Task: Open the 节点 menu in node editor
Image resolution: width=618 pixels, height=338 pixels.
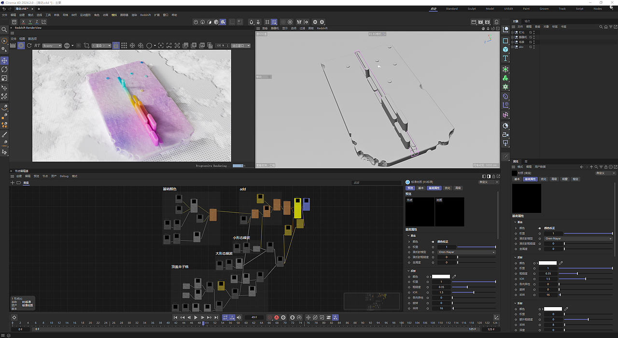Action: pos(45,176)
